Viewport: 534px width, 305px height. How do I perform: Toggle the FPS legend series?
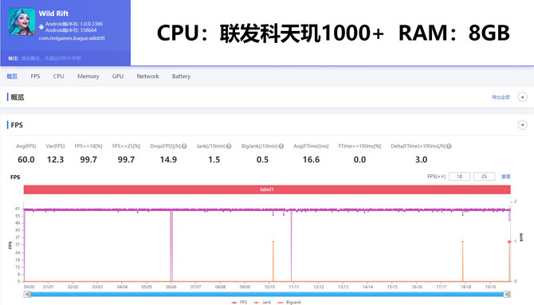(x=239, y=302)
